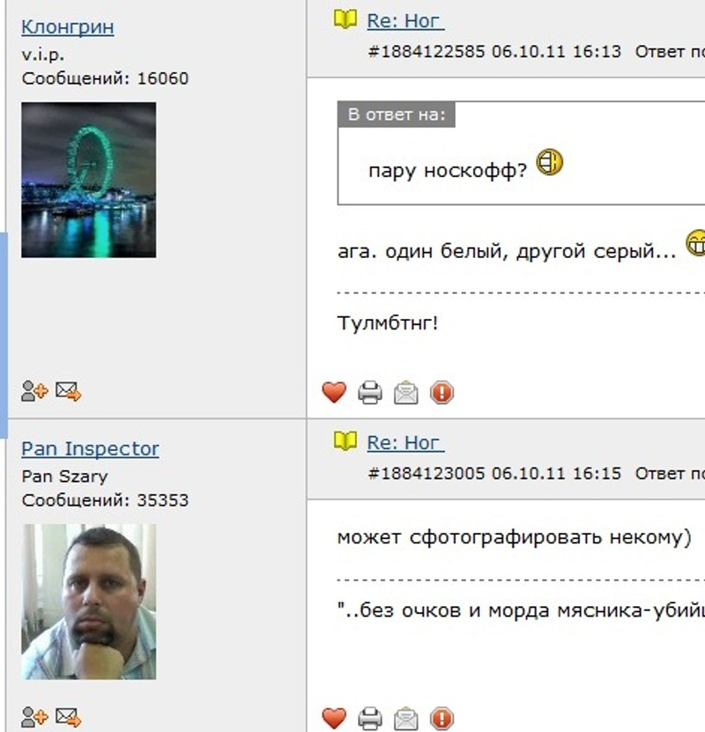Open 'Re: Ног' link in 16:13 post
The height and width of the screenshot is (732, 705).
click(405, 21)
